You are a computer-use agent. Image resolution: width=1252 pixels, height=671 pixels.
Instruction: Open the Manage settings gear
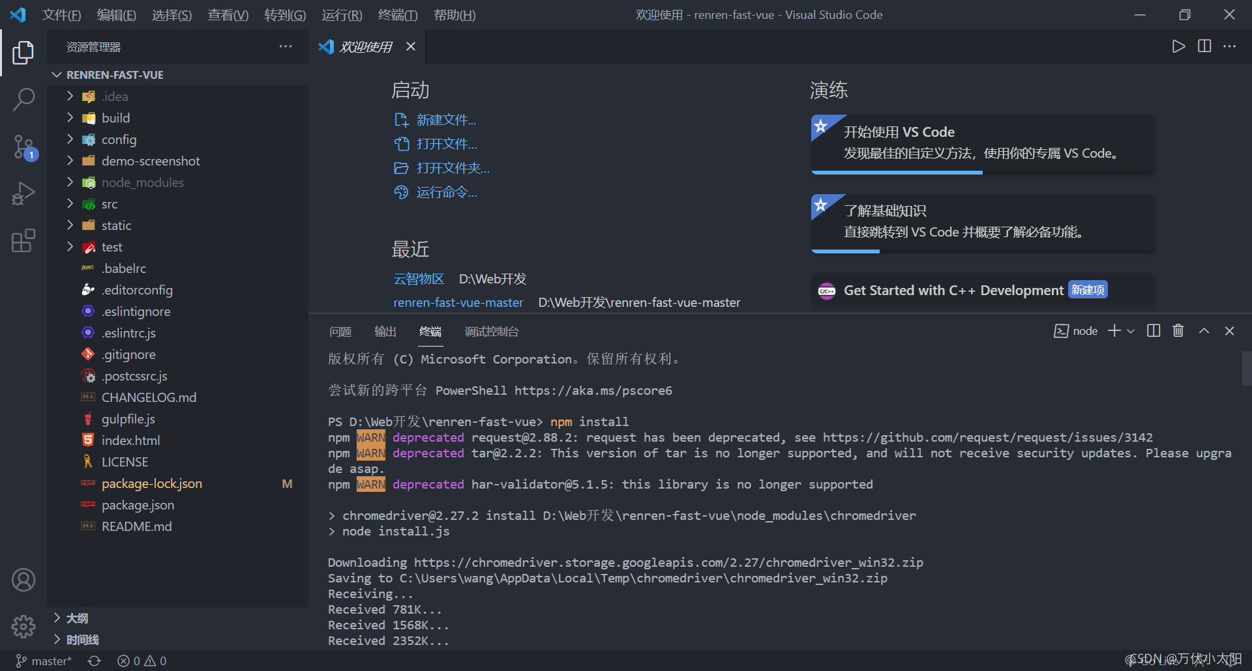click(23, 627)
